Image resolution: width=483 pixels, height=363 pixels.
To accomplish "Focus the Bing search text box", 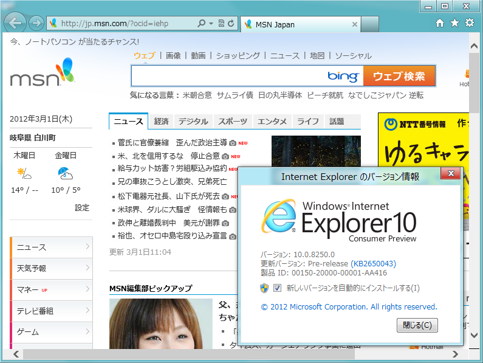I will click(229, 76).
